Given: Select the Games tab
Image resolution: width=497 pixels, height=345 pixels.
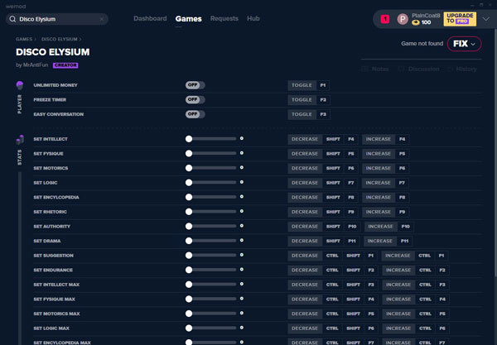Looking at the screenshot, I should (189, 19).
